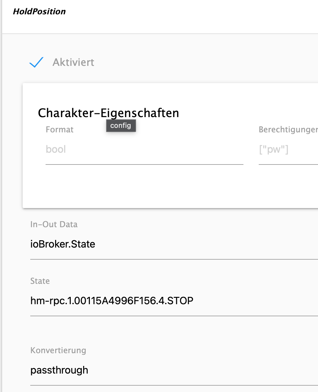Image resolution: width=318 pixels, height=392 pixels.
Task: Click the dark config tooltip badge
Action: click(x=121, y=125)
